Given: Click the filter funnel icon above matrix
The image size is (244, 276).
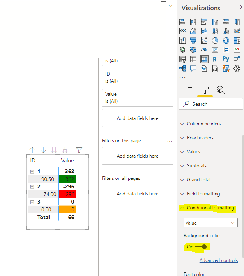Looking at the screenshot, I should coord(79,150).
